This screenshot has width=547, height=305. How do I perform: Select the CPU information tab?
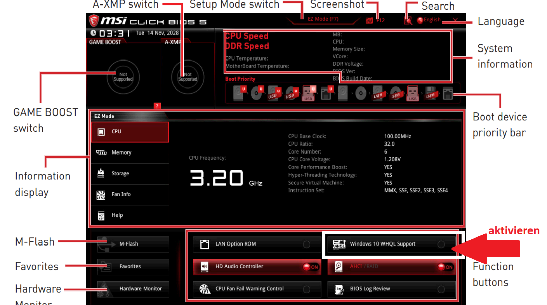[130, 132]
